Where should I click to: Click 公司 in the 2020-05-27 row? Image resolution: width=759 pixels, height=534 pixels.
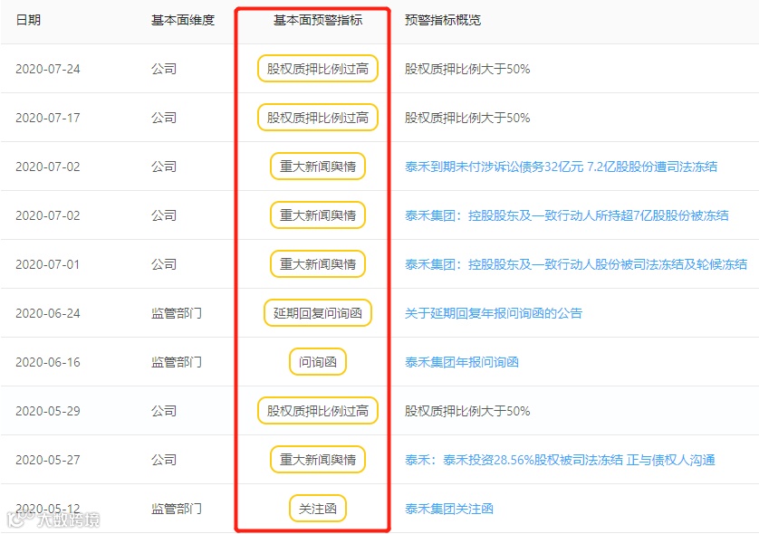[x=164, y=460]
